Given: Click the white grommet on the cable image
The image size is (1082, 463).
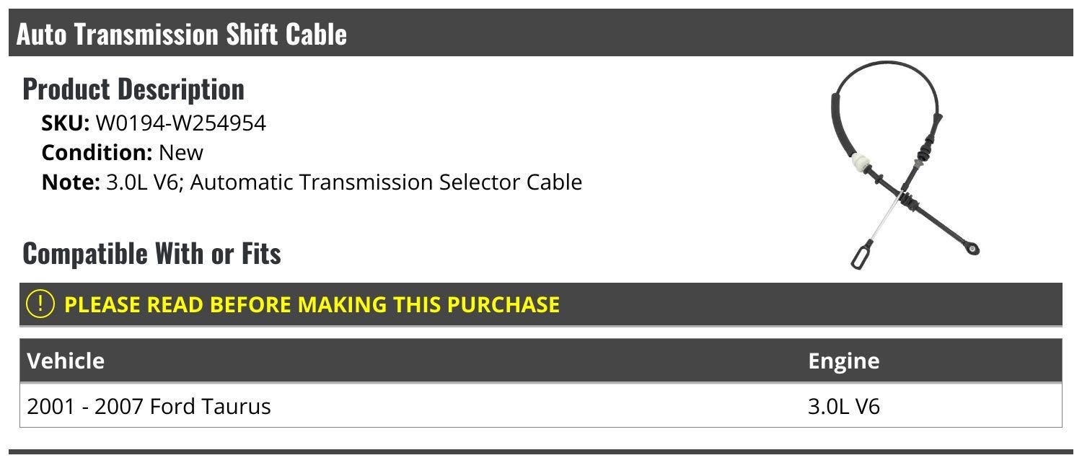Looking at the screenshot, I should click(x=859, y=162).
